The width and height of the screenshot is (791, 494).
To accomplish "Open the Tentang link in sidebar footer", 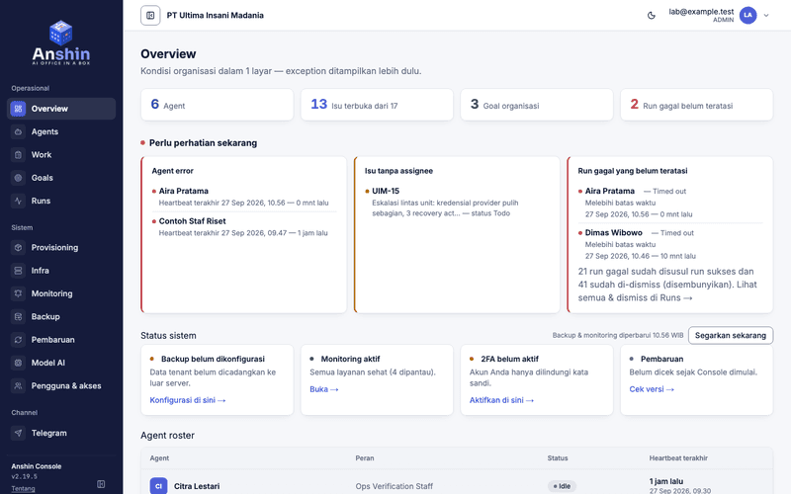I will pos(23,488).
